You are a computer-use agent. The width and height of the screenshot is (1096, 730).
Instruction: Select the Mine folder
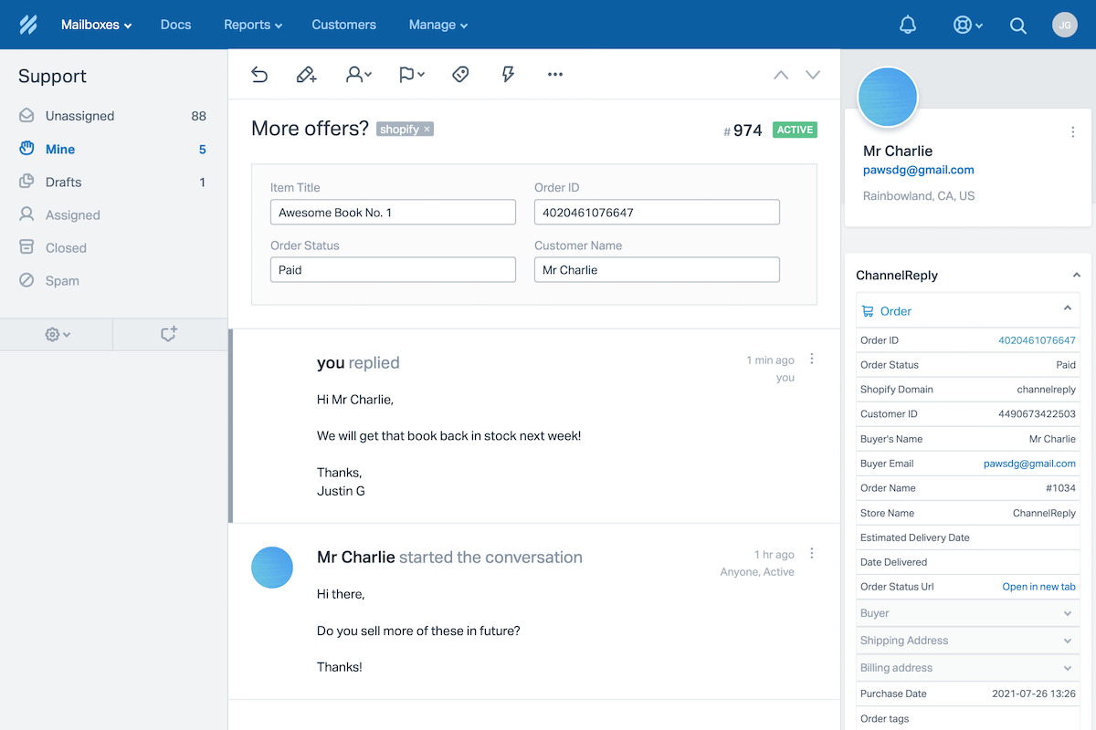(x=113, y=149)
